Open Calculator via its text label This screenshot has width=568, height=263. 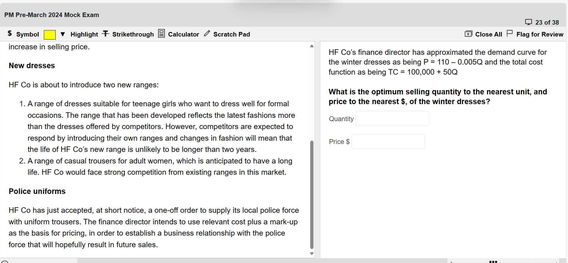click(183, 34)
